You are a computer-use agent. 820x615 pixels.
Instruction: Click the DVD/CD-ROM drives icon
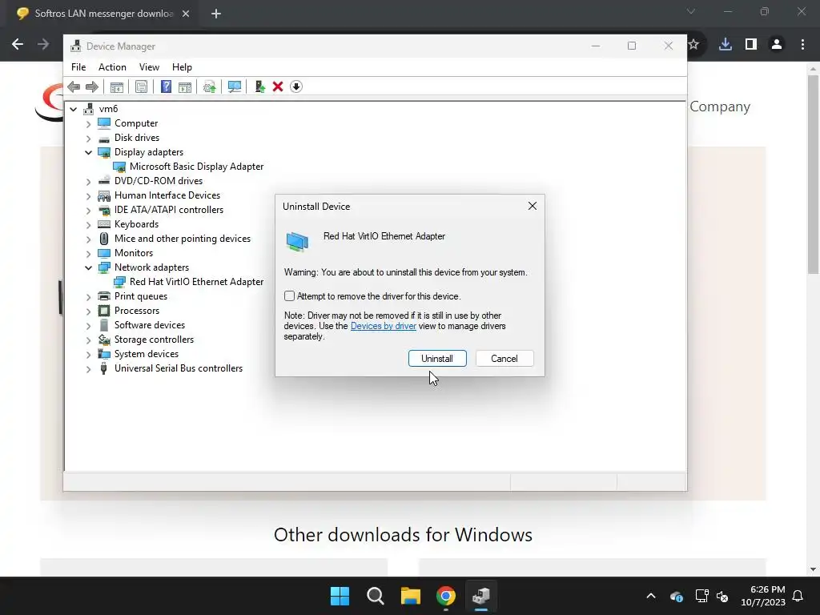(x=104, y=181)
